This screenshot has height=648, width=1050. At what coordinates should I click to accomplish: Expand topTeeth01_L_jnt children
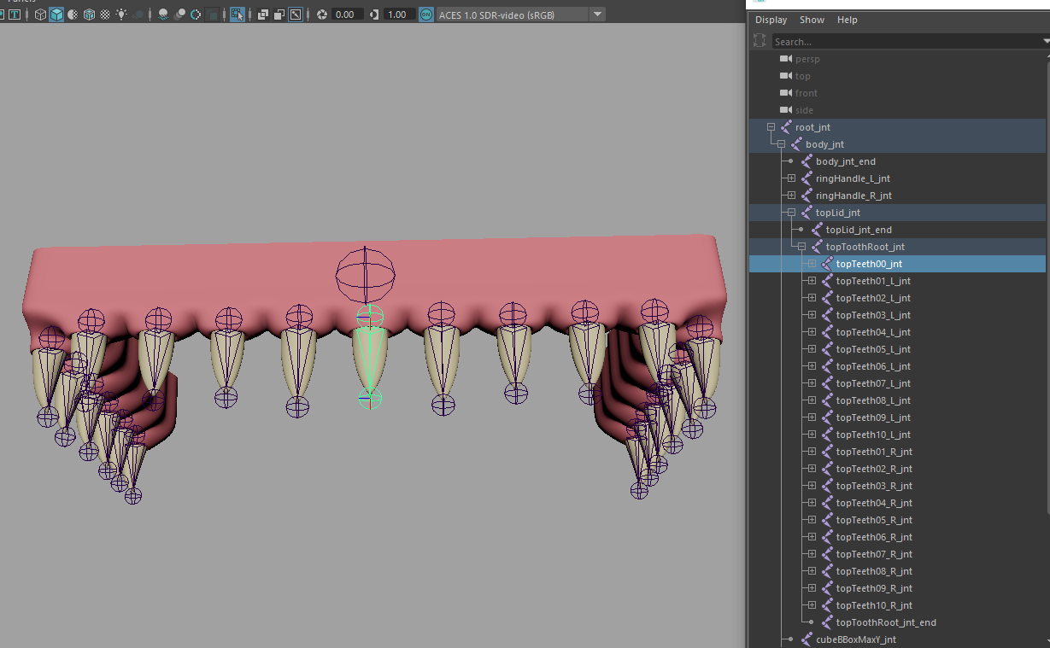pos(812,281)
